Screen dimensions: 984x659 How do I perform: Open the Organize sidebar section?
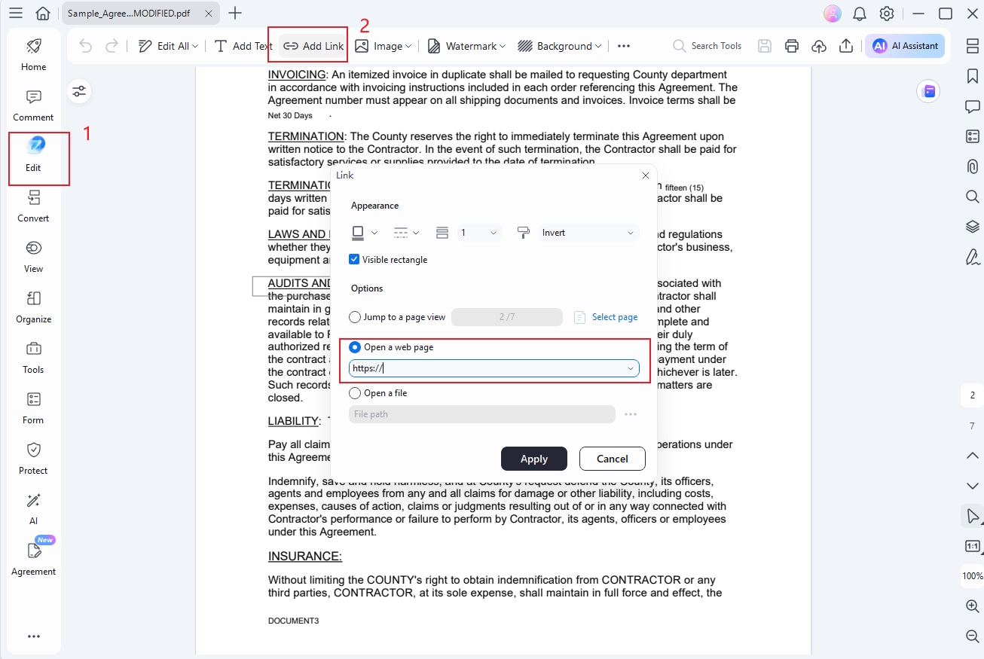[33, 307]
